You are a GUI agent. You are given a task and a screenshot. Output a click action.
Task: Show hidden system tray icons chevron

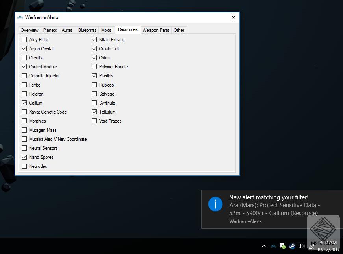click(264, 246)
